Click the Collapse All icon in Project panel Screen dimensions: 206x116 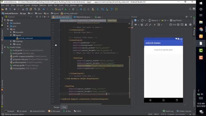coord(40,17)
